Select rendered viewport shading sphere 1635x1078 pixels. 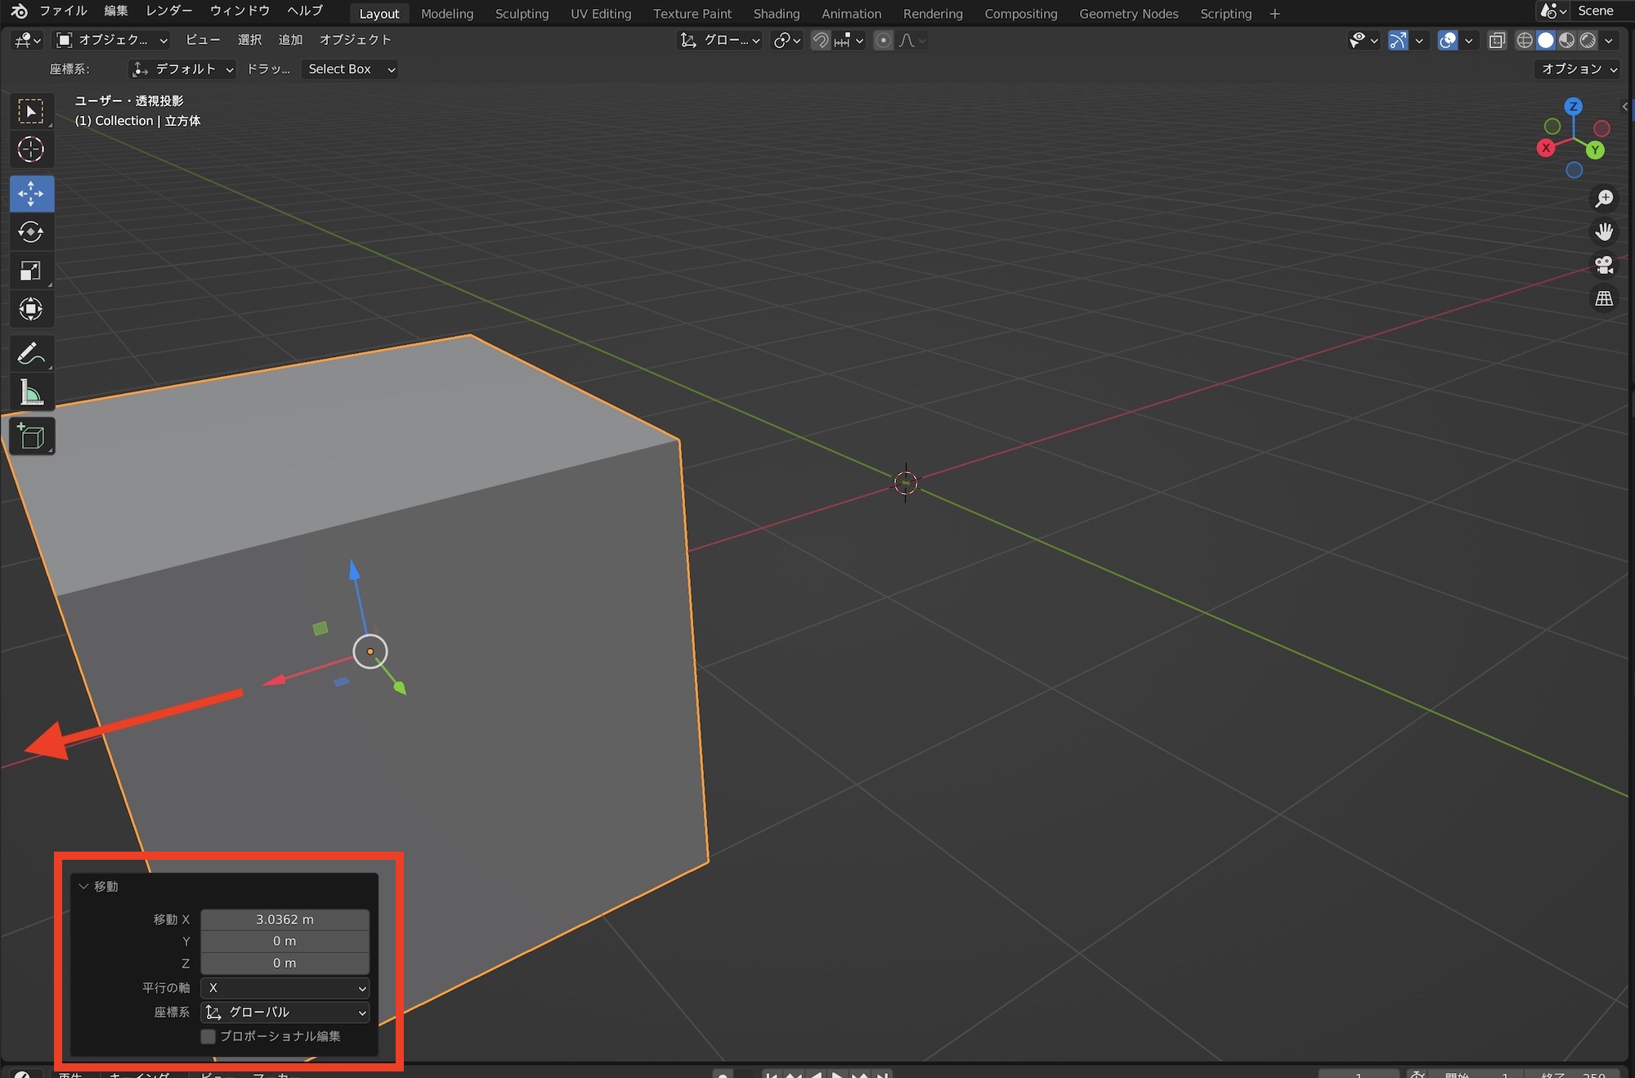pyautogui.click(x=1588, y=40)
